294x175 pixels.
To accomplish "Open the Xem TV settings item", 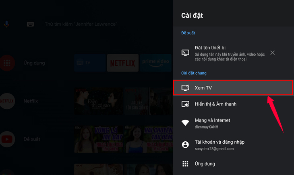I will point(233,88).
